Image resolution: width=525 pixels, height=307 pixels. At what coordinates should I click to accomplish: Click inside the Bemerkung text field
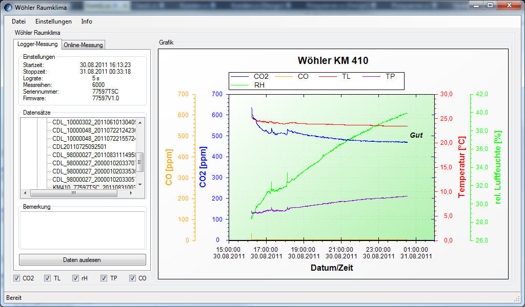(x=83, y=230)
